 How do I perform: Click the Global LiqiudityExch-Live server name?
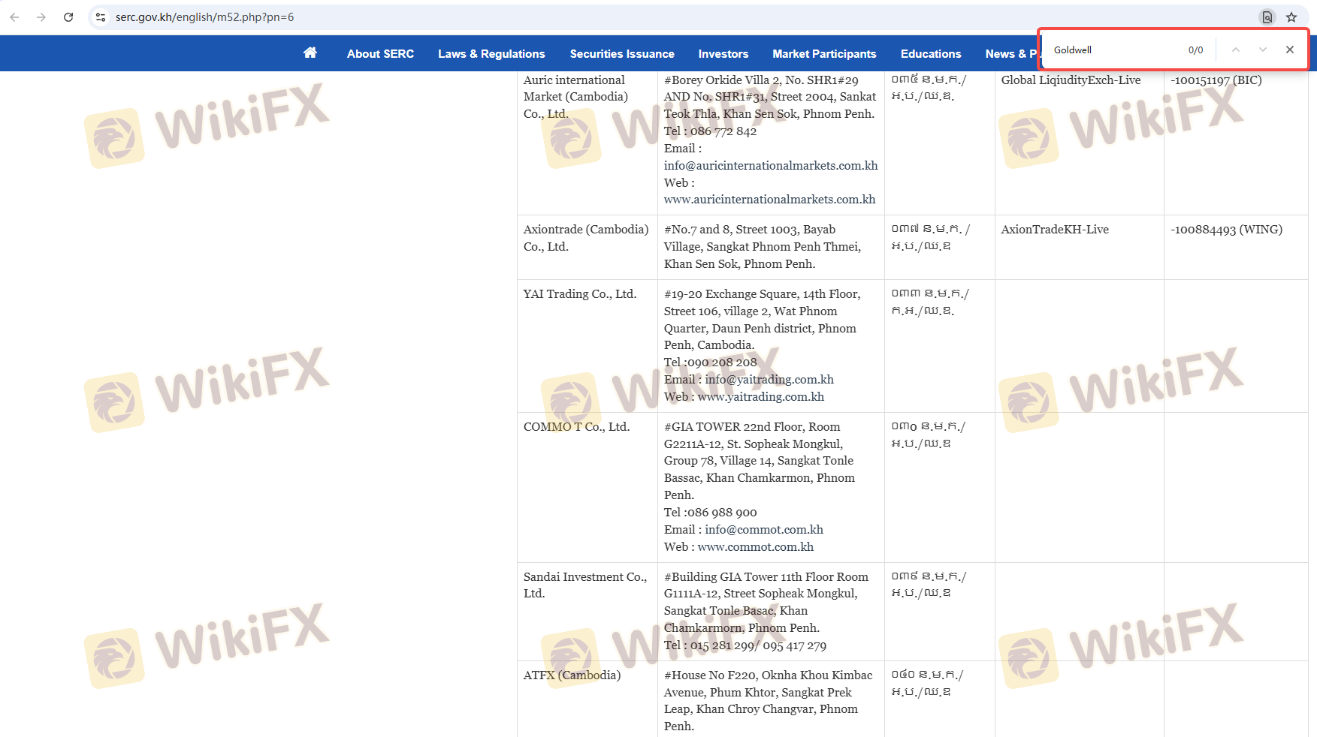point(1071,80)
